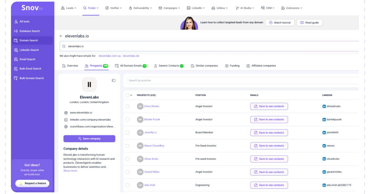This screenshot has width=370, height=194.
Task: Select the Dima Shvets row checkbox
Action: (127, 106)
